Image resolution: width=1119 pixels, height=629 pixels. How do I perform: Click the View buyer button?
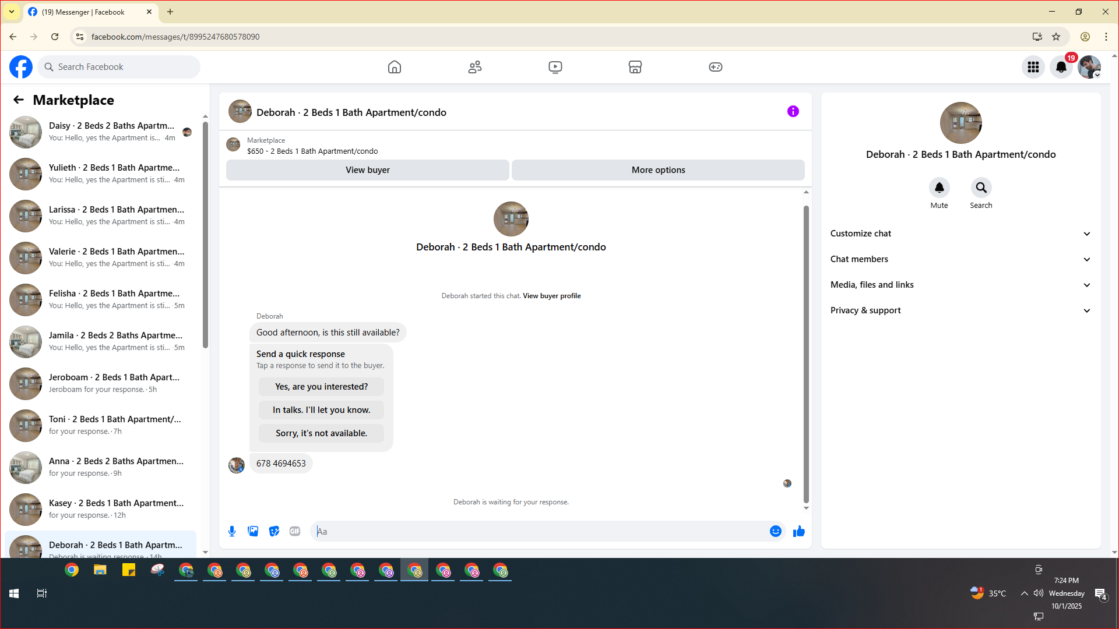[368, 170]
